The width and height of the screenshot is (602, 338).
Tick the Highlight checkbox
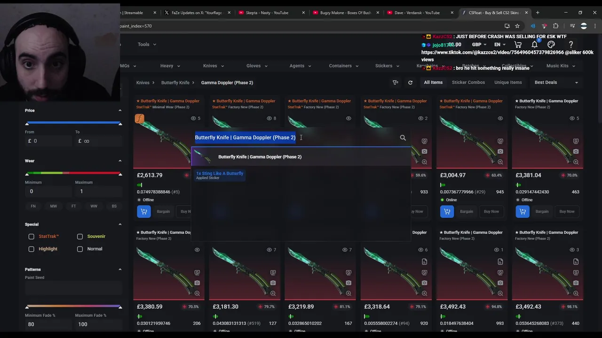pos(32,249)
